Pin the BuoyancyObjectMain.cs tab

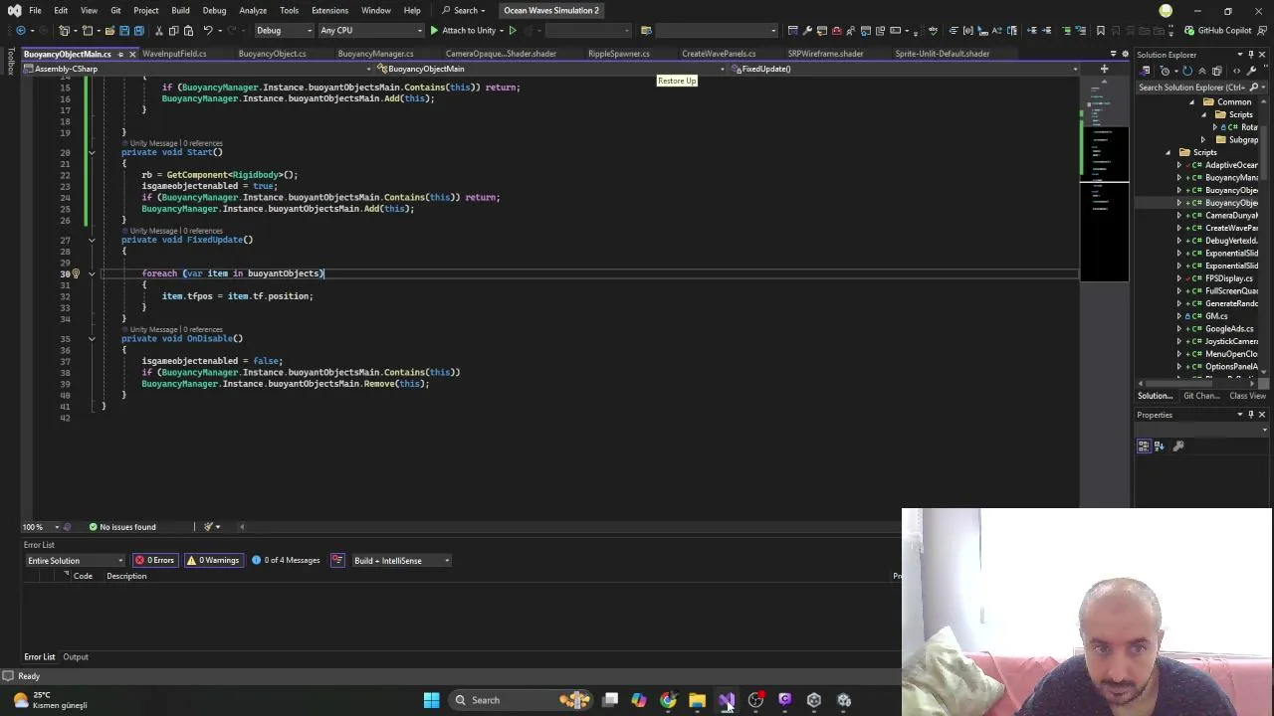pos(120,54)
